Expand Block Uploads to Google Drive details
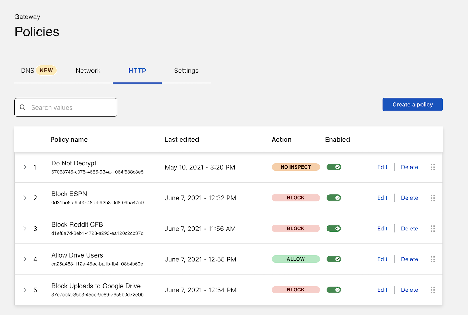 [25, 290]
